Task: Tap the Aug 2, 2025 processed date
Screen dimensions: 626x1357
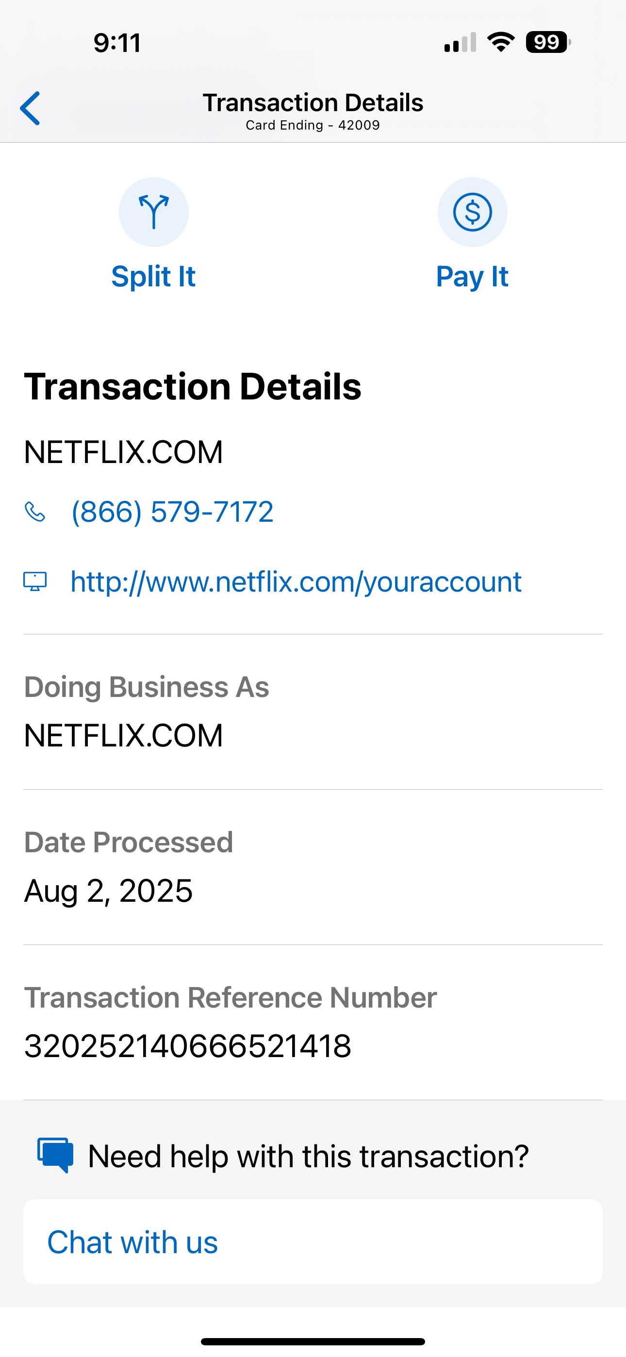Action: (109, 891)
